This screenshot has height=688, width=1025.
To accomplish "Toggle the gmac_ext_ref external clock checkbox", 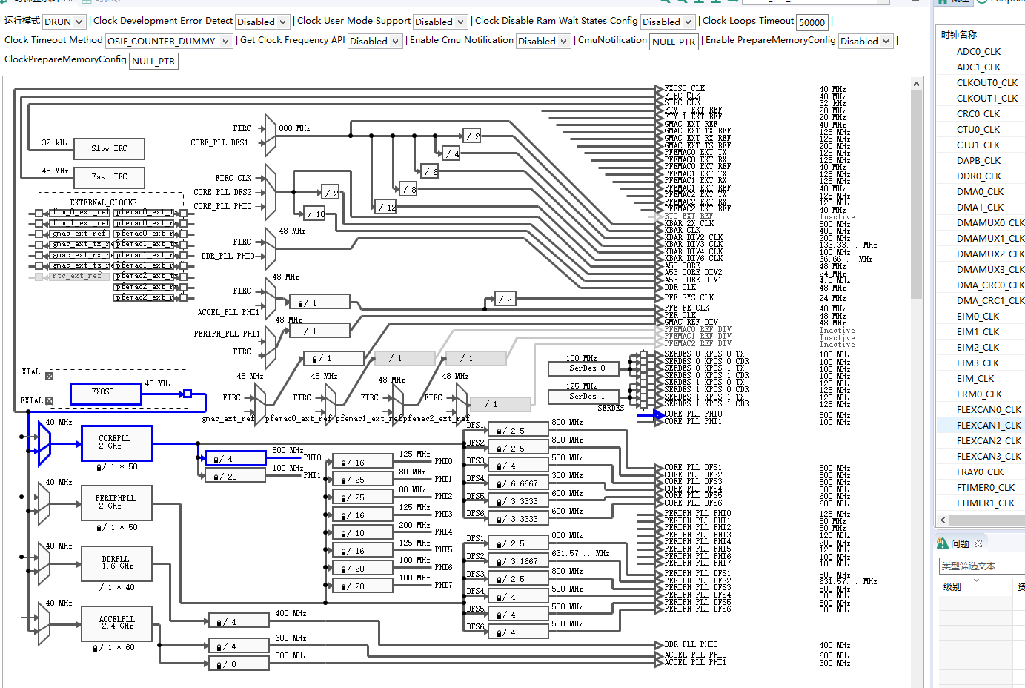I will point(39,234).
